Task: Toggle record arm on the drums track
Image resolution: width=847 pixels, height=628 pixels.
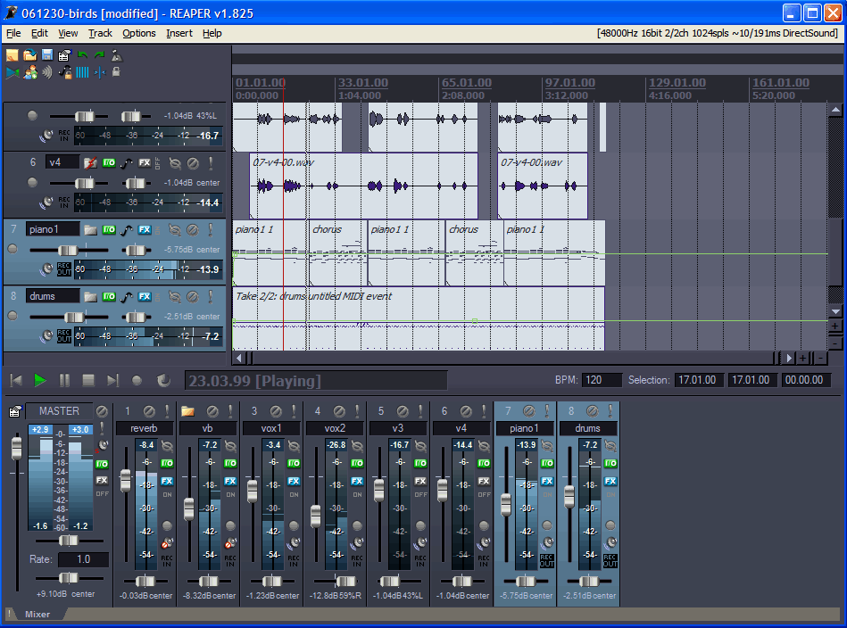Action: tap(12, 317)
